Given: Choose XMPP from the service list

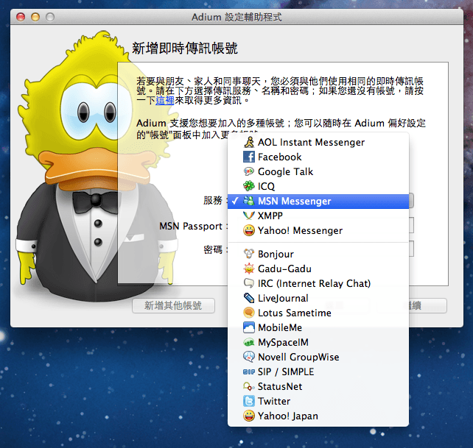Looking at the screenshot, I should coord(270,216).
